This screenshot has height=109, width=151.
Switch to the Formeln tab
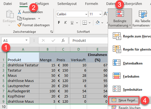click(x=91, y=4)
